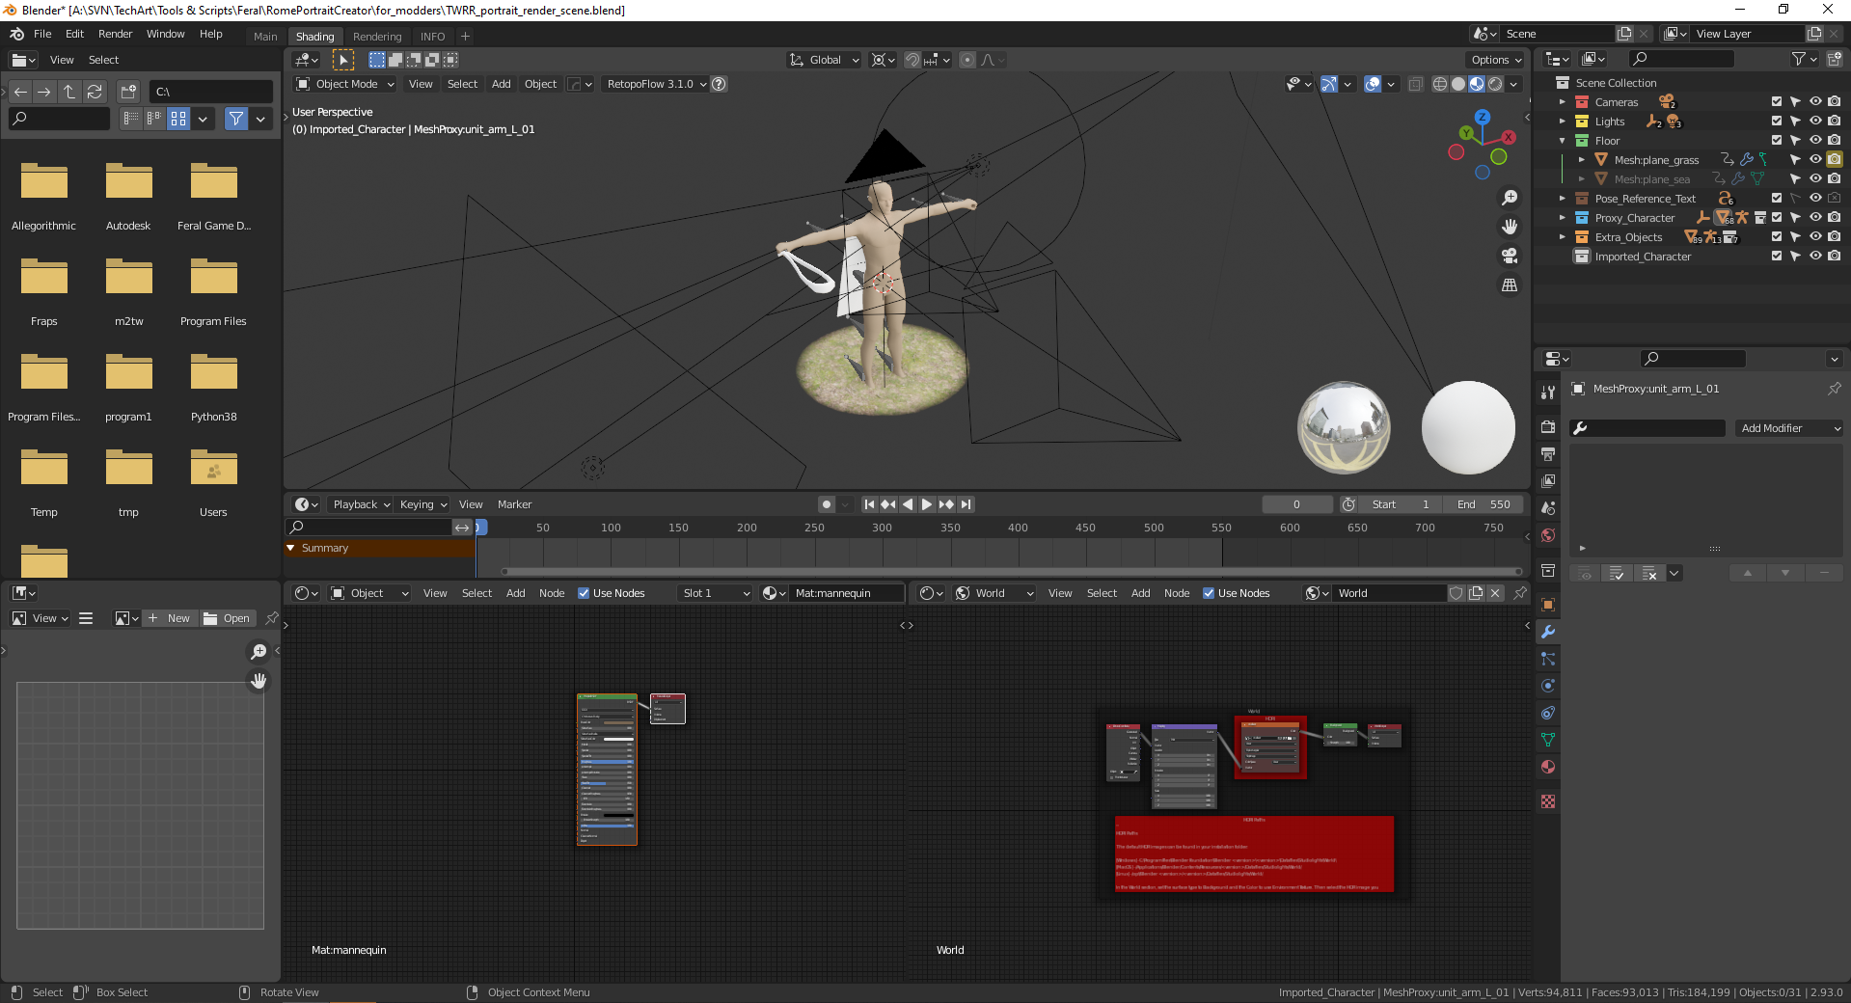
Task: Switch perspective/orthographic grid icon in viewport
Action: coord(1510,285)
